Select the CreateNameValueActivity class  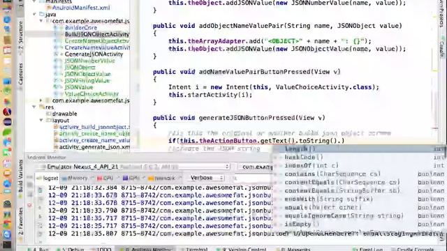(x=97, y=47)
